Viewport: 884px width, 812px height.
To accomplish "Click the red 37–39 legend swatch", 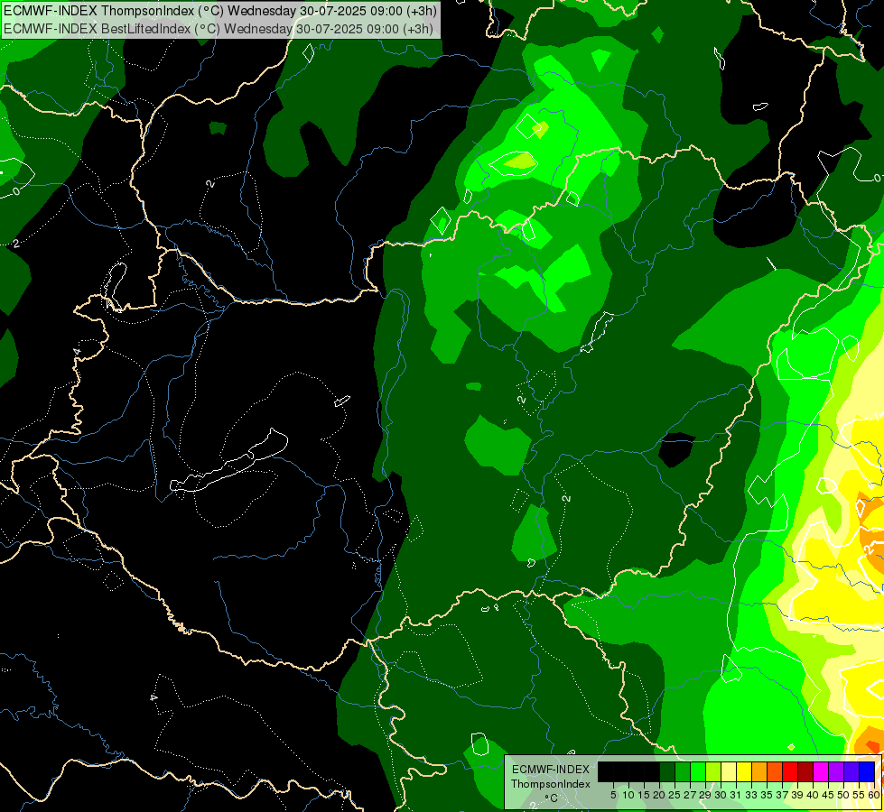I will click(x=790, y=771).
